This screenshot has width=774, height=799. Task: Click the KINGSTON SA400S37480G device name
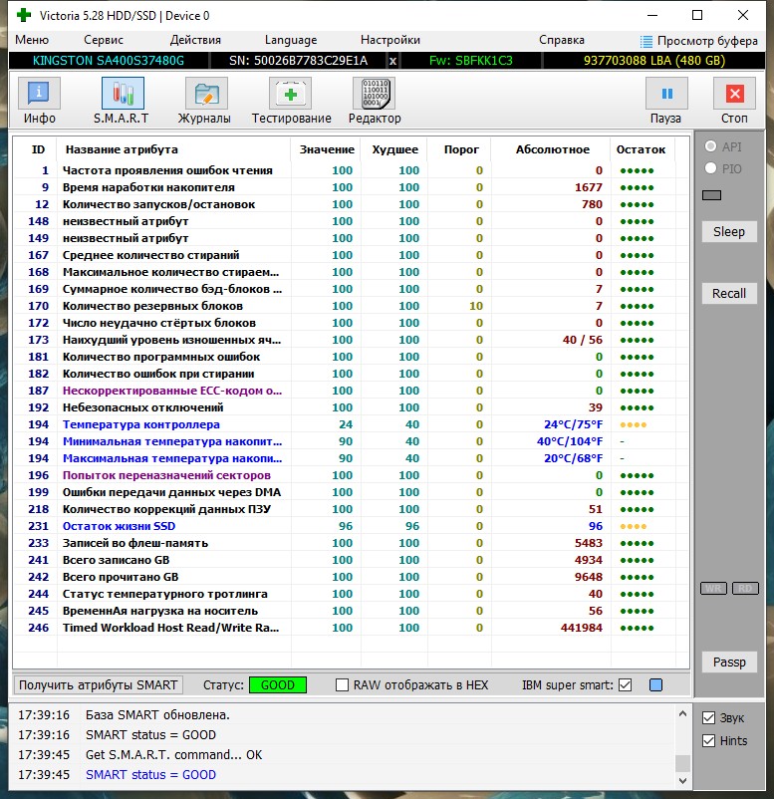pos(108,61)
